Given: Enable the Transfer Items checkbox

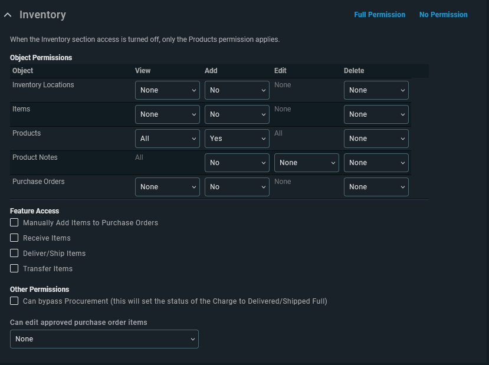Looking at the screenshot, I should (14, 268).
